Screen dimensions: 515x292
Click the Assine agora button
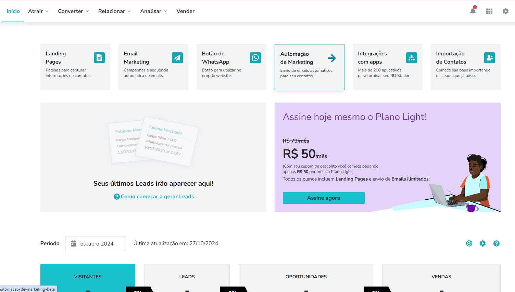(x=324, y=198)
